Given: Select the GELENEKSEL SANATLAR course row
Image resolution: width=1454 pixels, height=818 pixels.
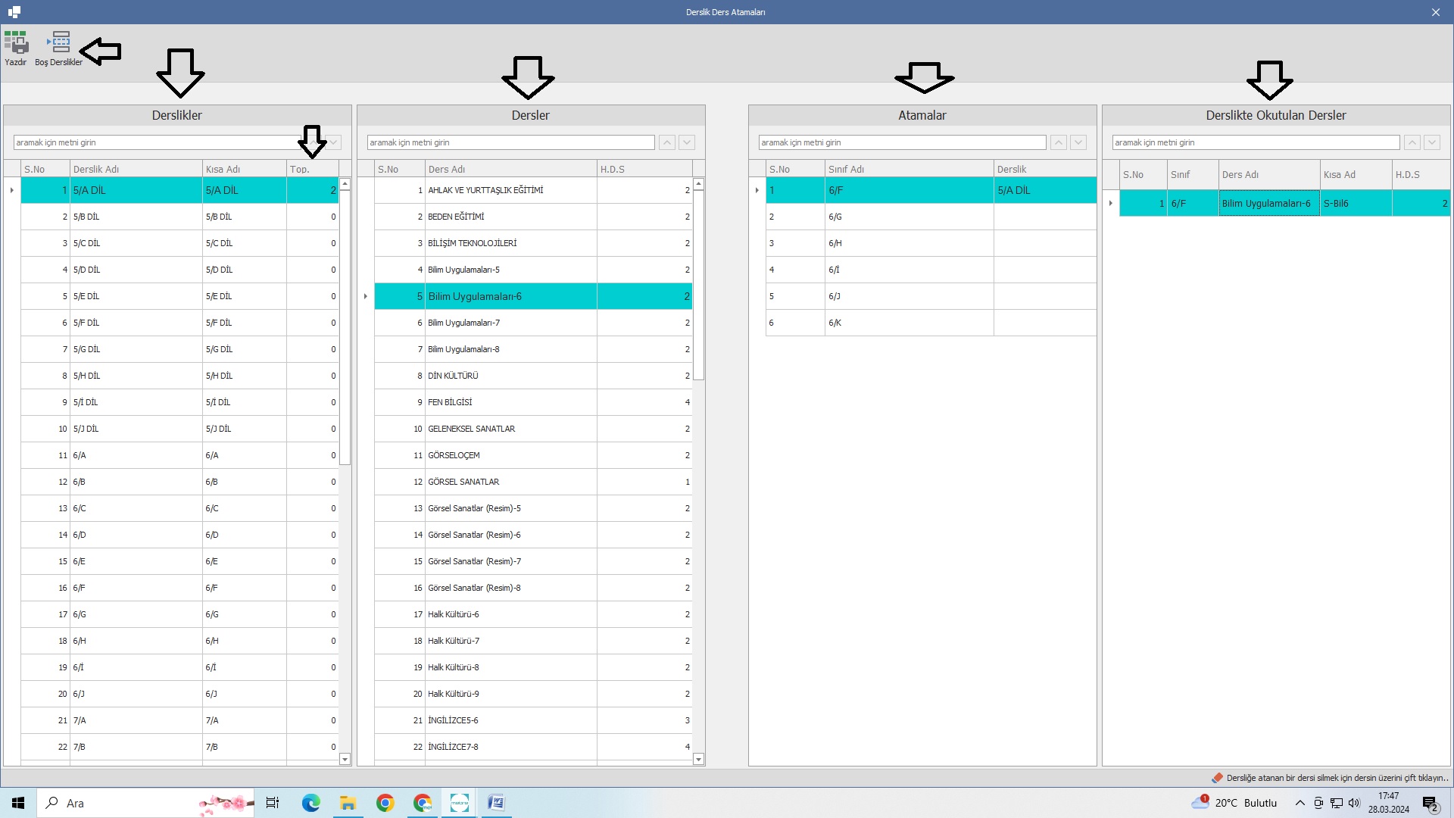Looking at the screenshot, I should click(x=533, y=429).
